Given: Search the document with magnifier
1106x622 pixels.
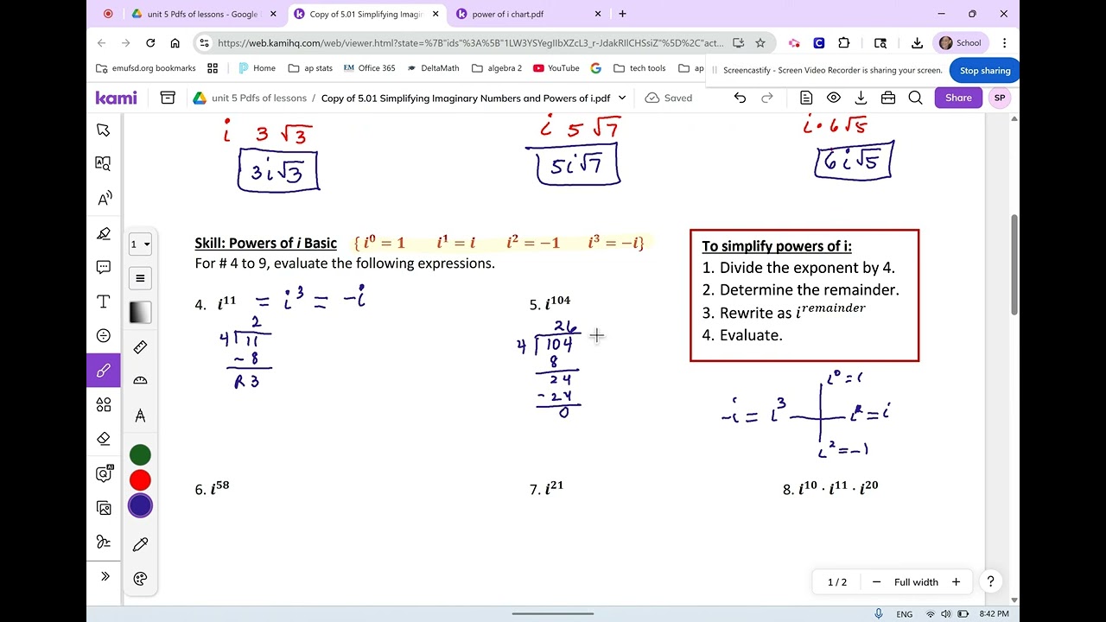Looking at the screenshot, I should pyautogui.click(x=915, y=98).
